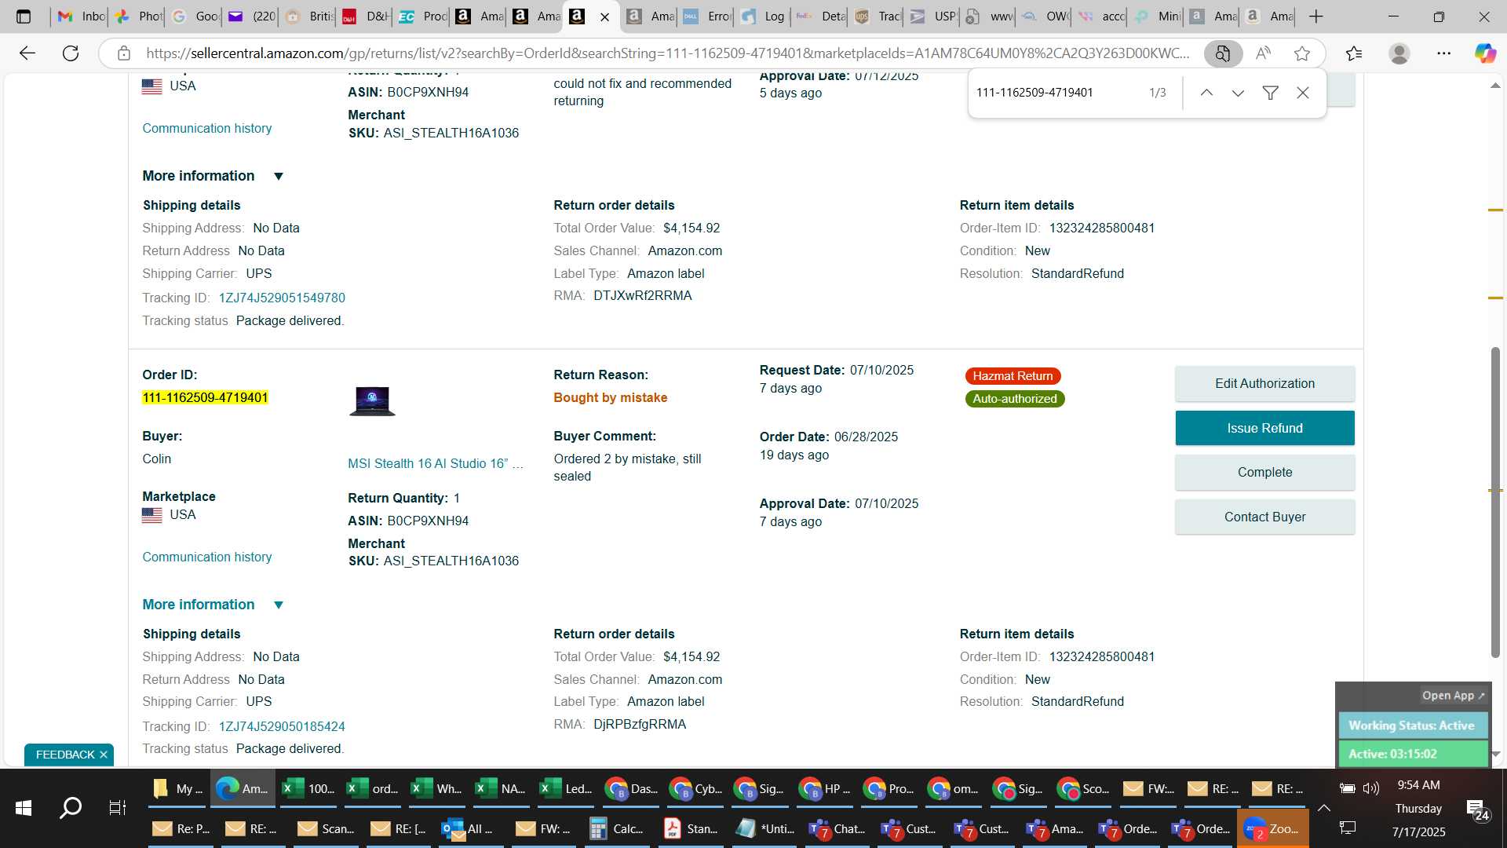
Task: Switch to the Google Photos tab
Action: coord(137,16)
